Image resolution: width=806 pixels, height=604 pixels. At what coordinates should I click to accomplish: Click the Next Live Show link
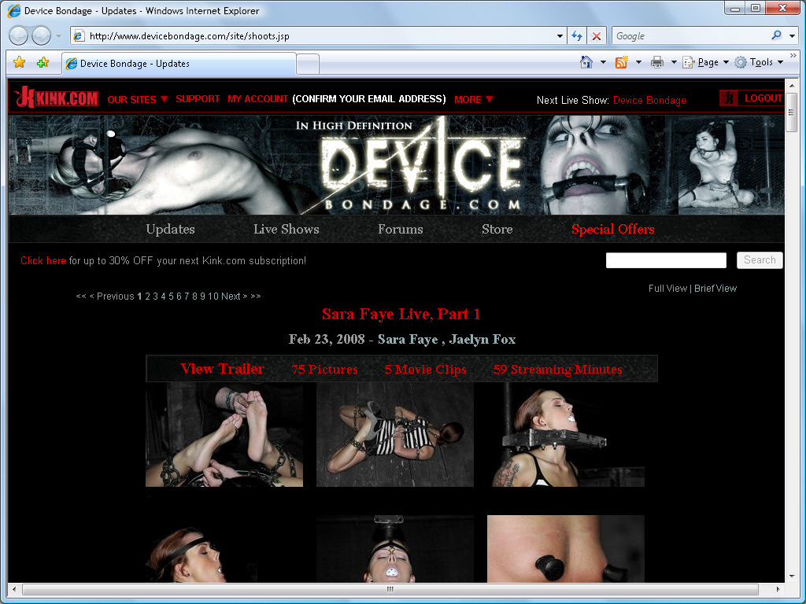pyautogui.click(x=649, y=100)
